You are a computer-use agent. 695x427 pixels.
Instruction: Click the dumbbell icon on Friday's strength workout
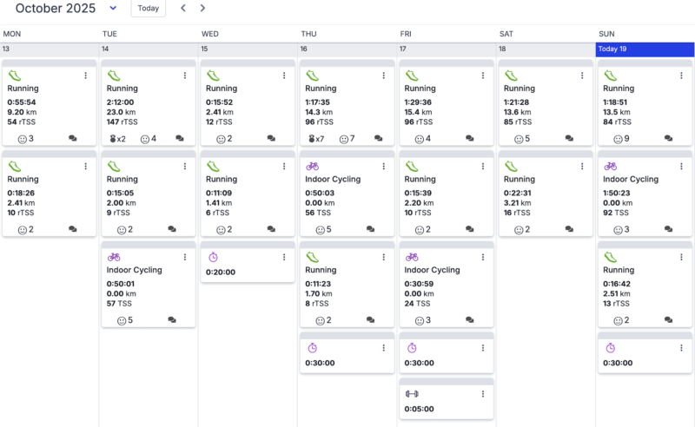coord(412,394)
